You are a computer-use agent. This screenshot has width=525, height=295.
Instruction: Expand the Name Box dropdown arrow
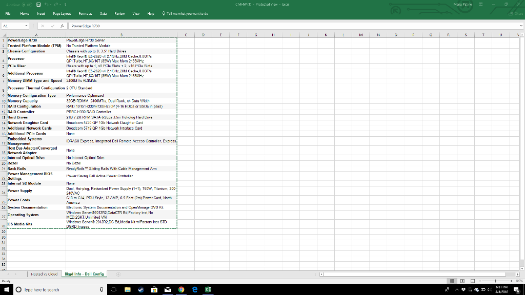26,26
